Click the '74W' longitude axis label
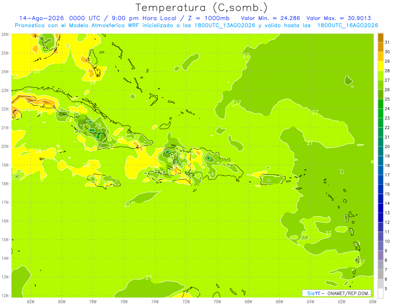 click(155, 301)
